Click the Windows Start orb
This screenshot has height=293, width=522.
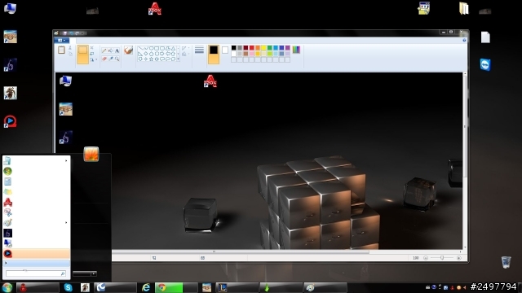coord(7,287)
